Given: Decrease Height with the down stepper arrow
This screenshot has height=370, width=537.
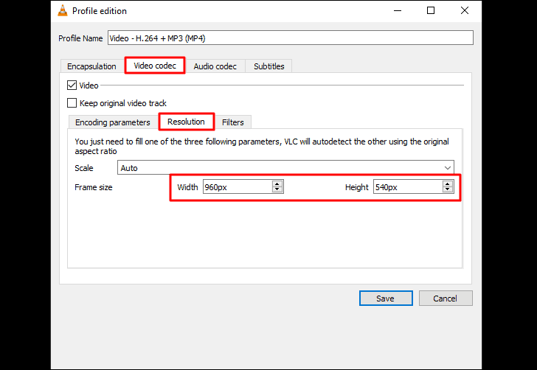Looking at the screenshot, I should [447, 189].
